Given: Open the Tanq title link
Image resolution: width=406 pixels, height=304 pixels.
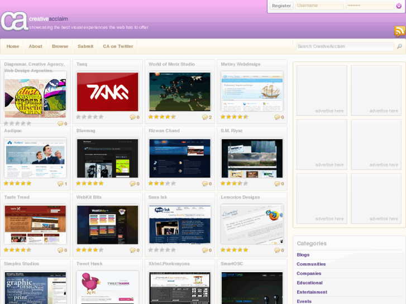Looking at the screenshot, I should [82, 64].
